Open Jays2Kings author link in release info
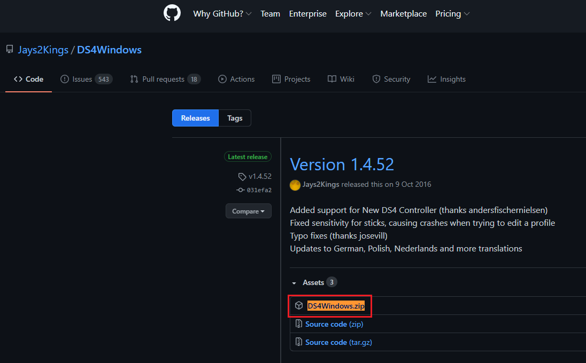 321,184
